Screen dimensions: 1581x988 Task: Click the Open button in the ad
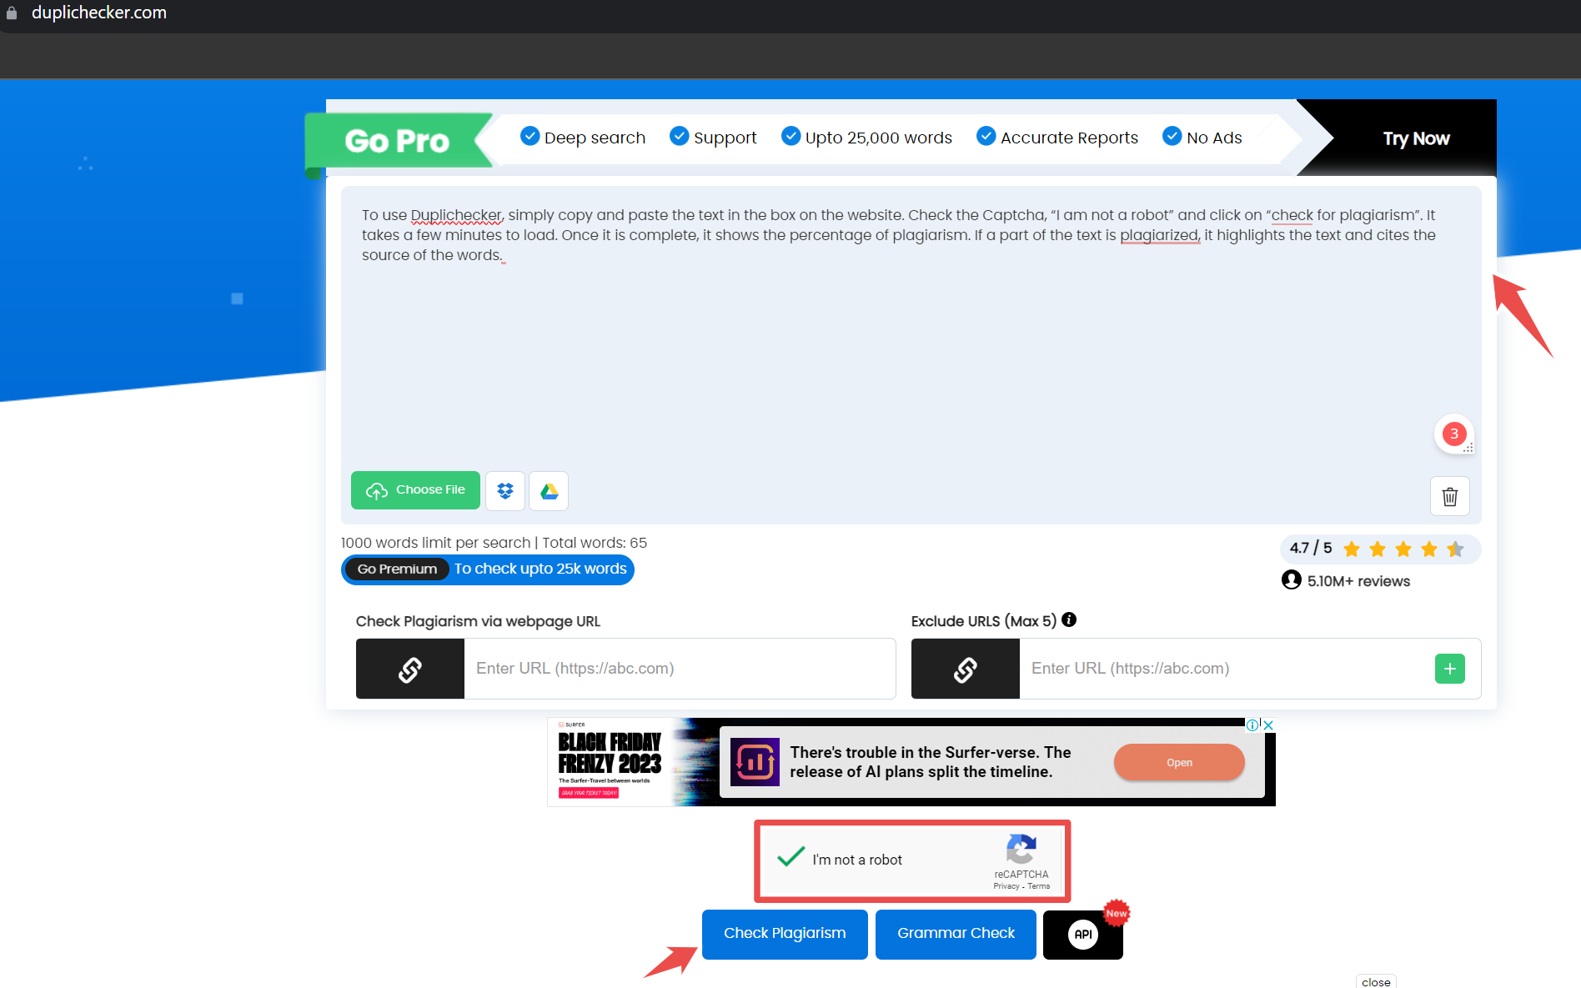[1179, 762]
